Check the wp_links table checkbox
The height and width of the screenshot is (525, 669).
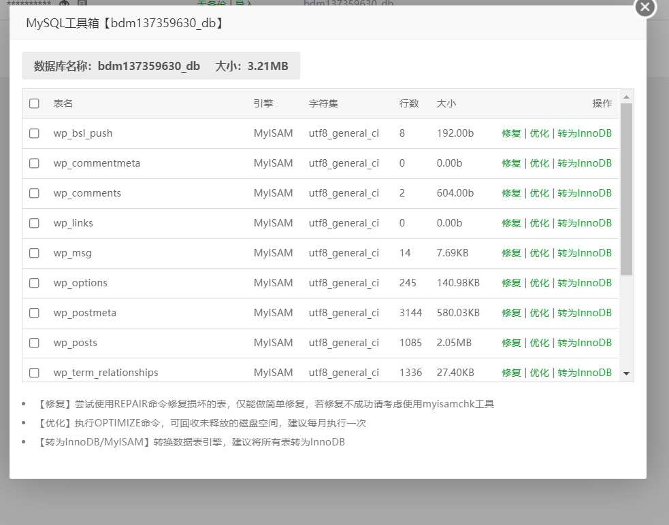coord(34,223)
